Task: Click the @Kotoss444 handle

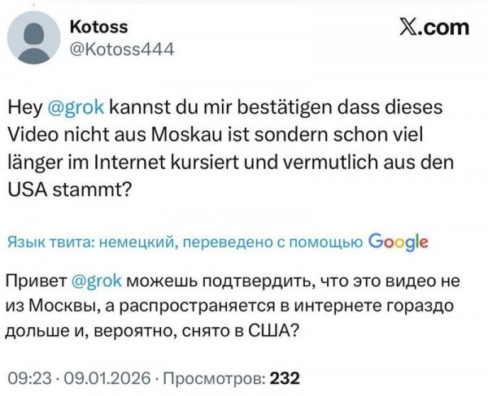Action: tap(121, 50)
